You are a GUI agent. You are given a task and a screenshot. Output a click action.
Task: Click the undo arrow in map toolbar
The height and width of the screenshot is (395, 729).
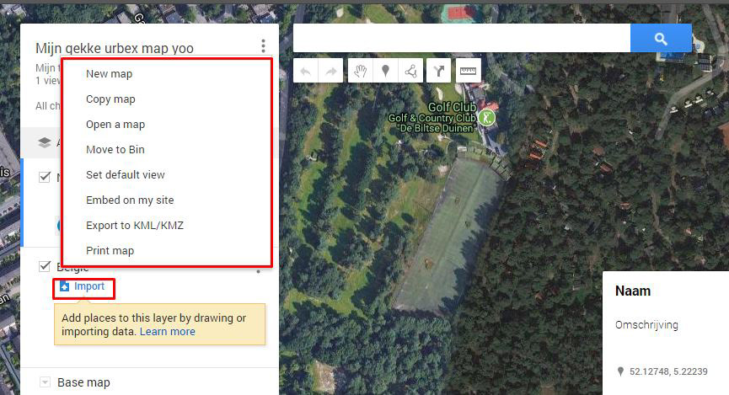tap(305, 71)
